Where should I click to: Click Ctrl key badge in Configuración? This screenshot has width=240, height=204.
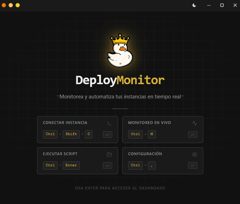(x=135, y=166)
